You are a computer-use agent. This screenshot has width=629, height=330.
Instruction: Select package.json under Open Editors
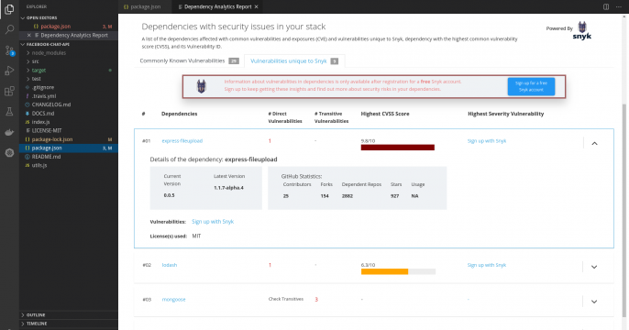(x=68, y=27)
